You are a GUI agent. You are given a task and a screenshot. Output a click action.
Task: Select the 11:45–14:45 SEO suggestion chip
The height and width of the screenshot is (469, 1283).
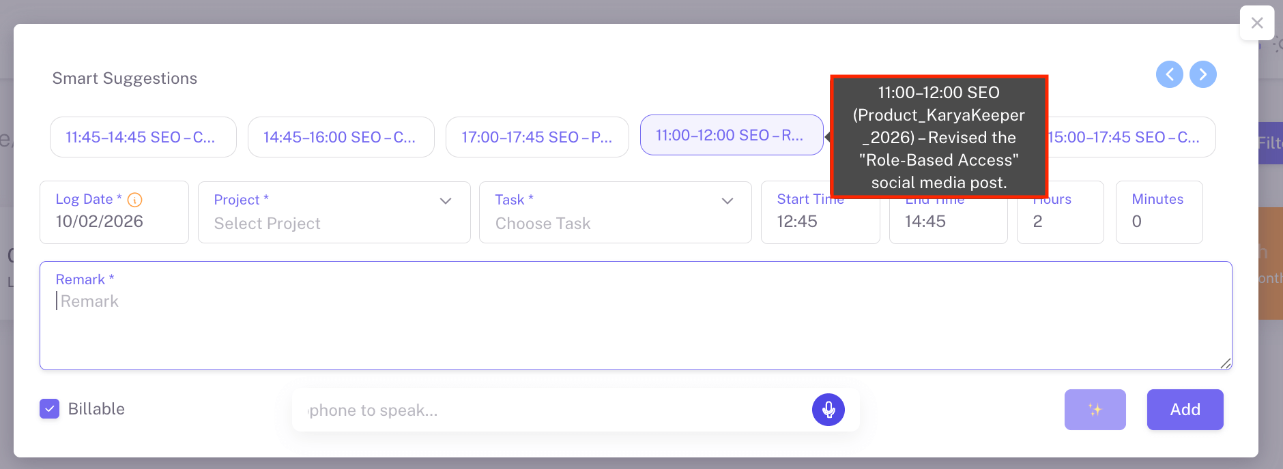[143, 137]
